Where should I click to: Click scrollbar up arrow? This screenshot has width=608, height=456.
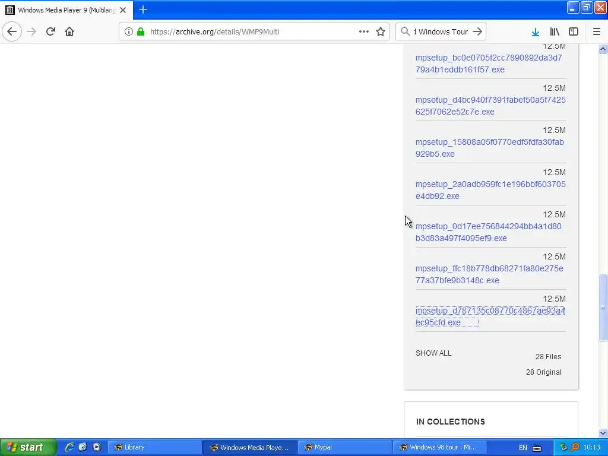coord(603,49)
